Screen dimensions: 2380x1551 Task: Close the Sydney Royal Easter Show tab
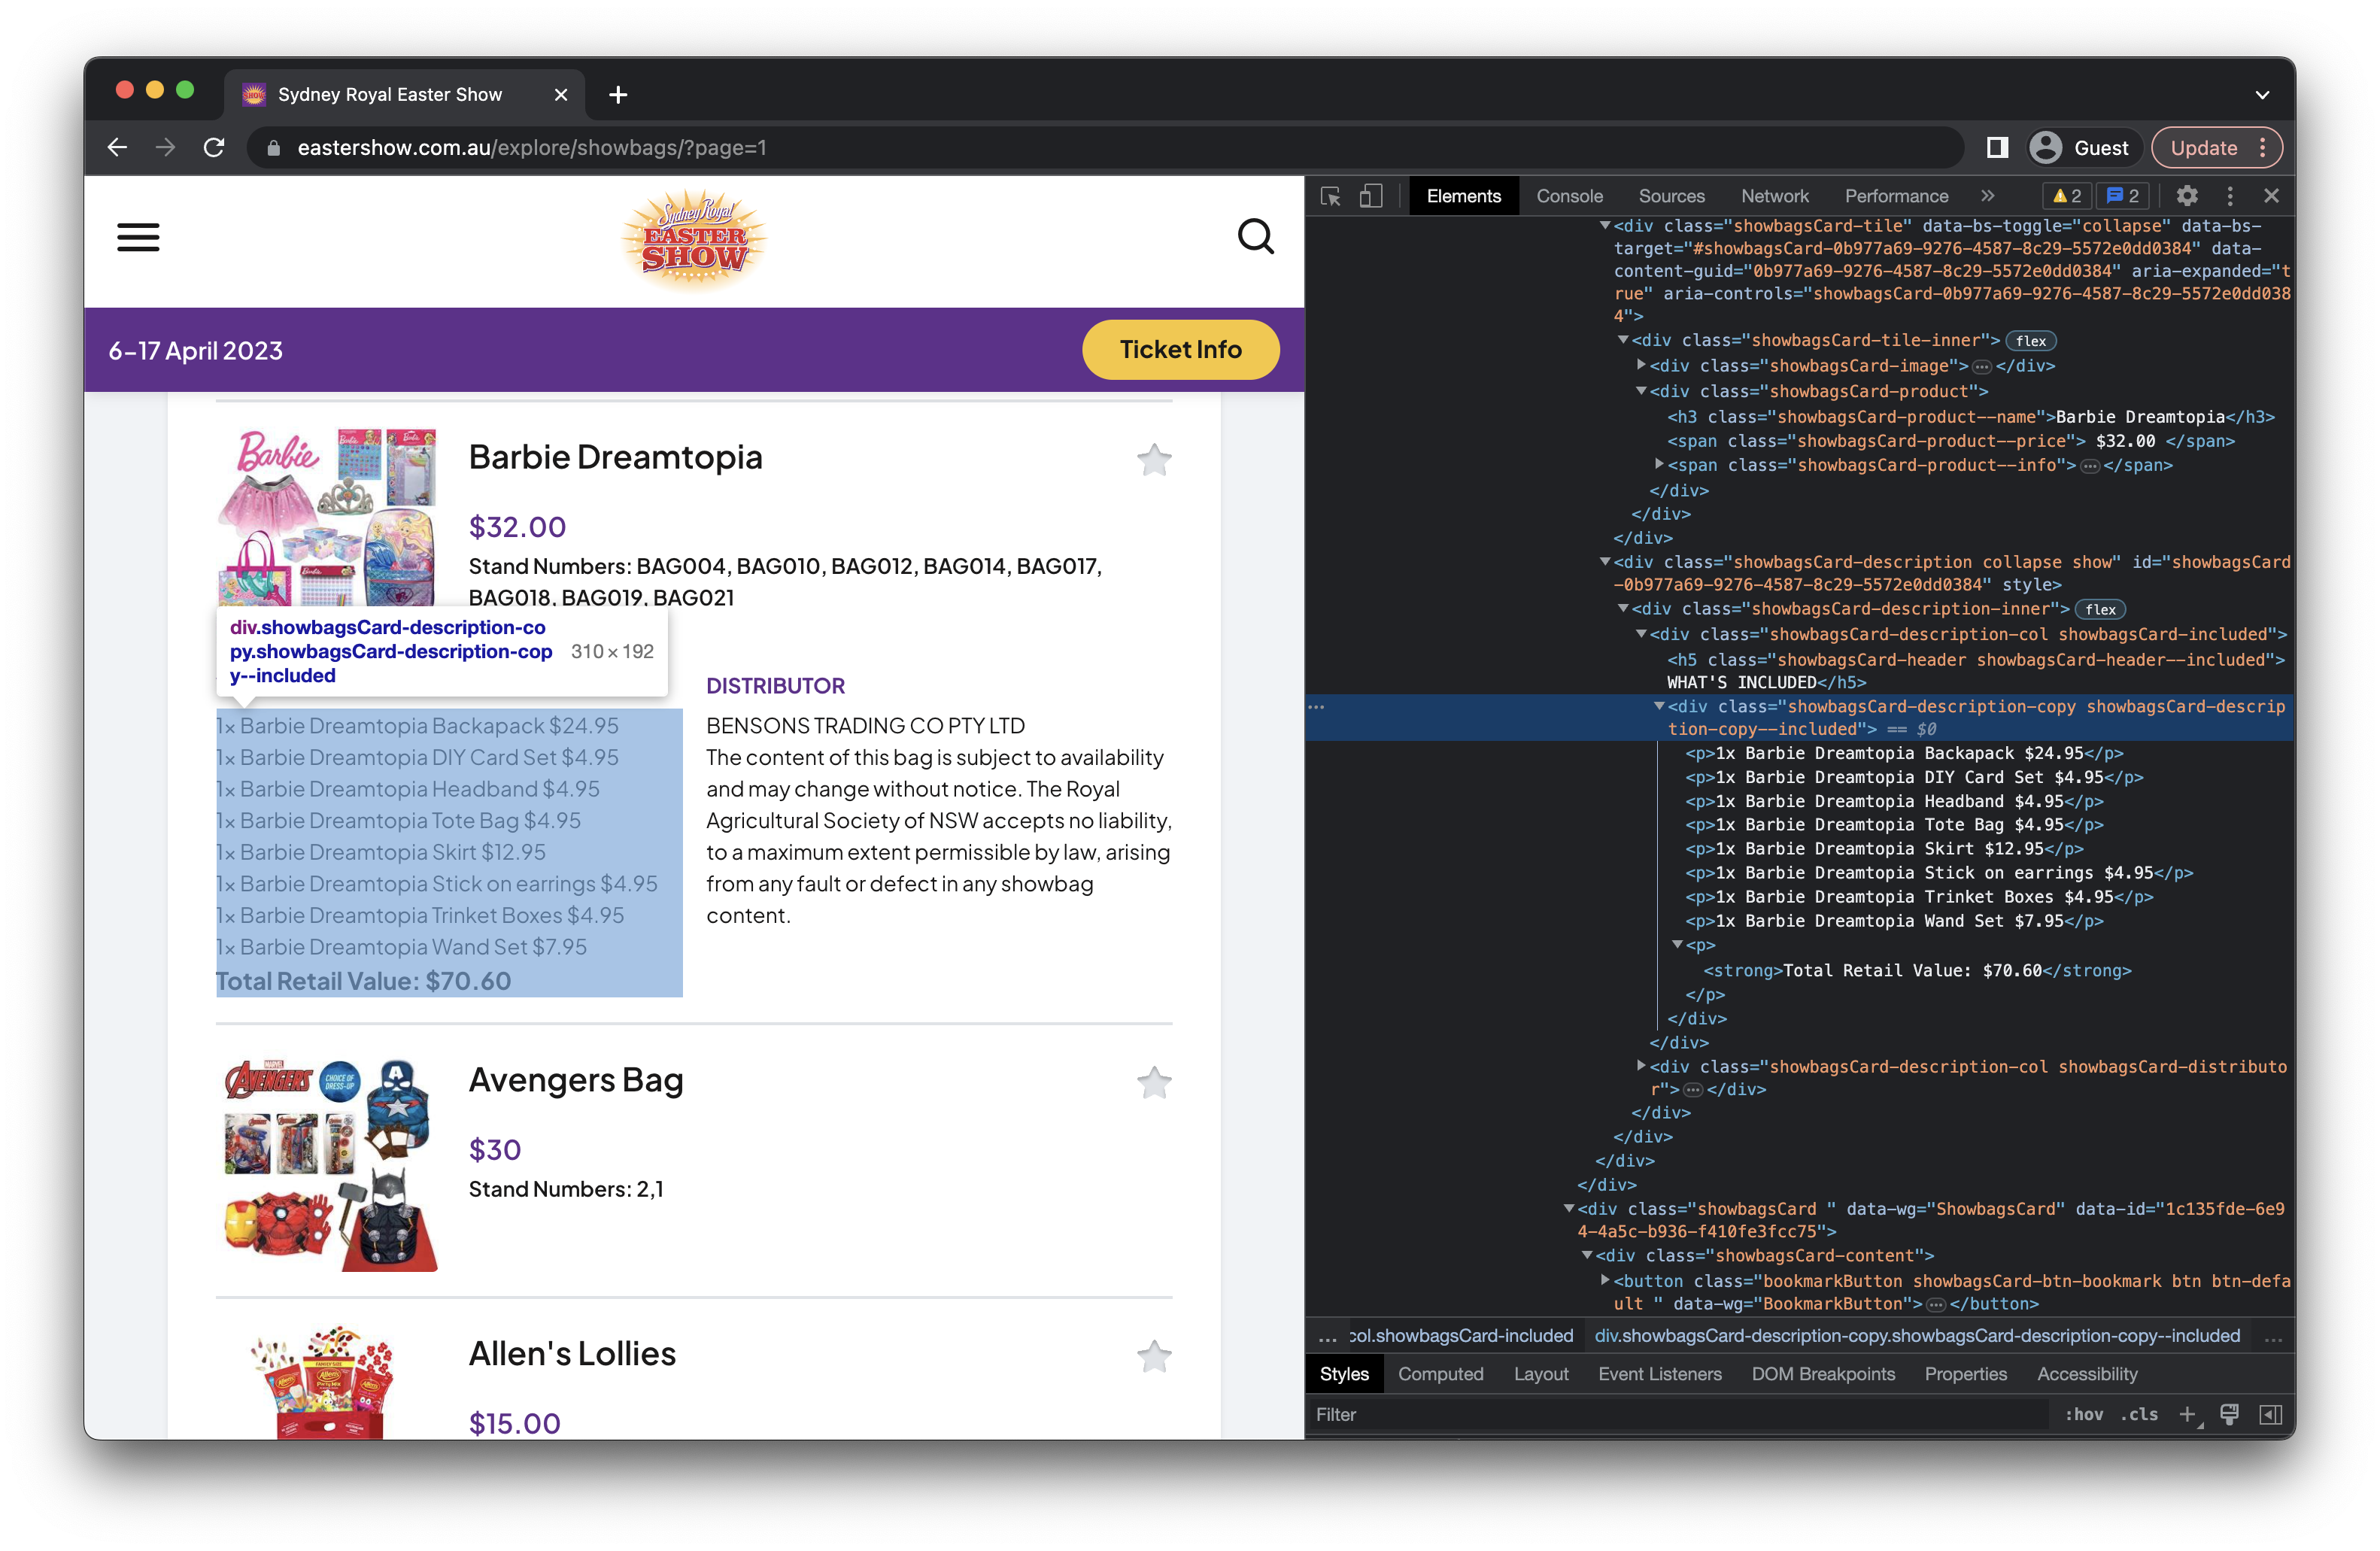561,95
